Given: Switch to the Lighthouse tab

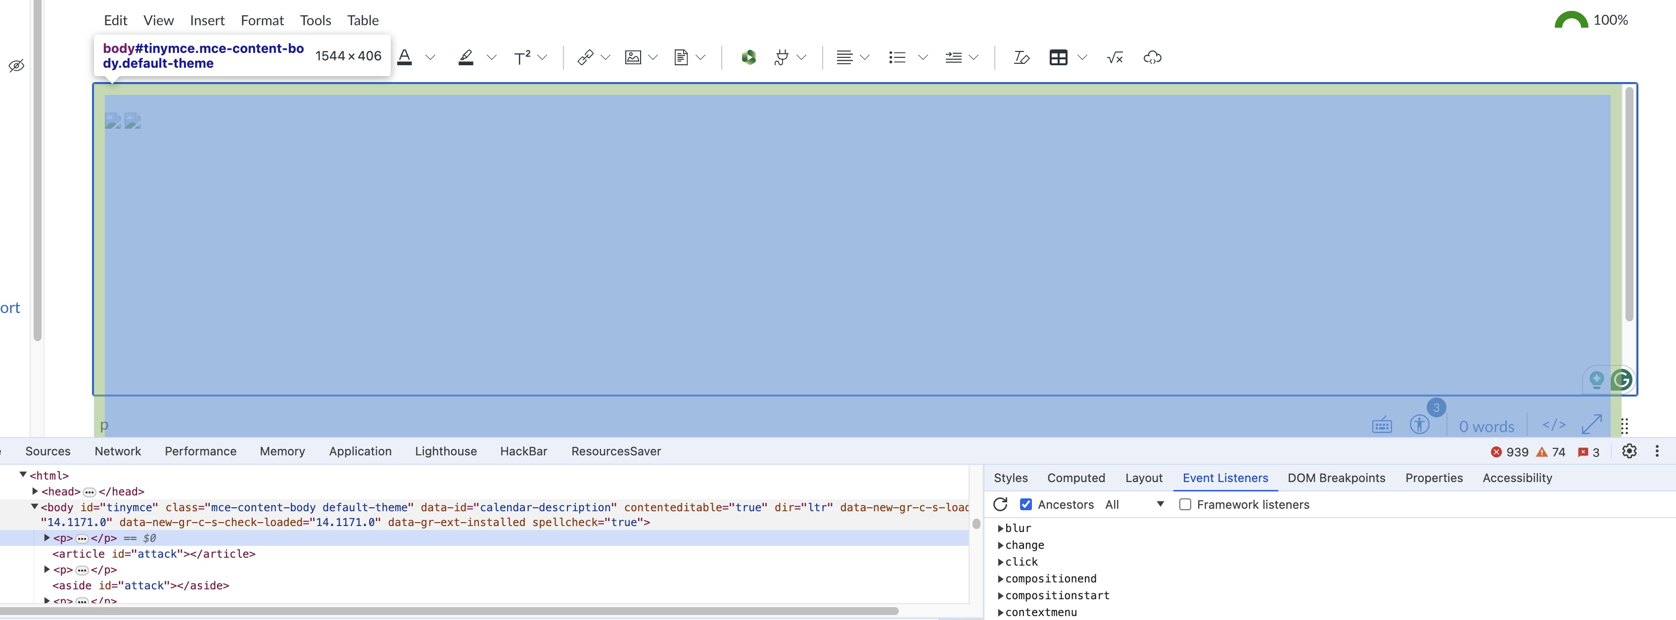Looking at the screenshot, I should click(x=446, y=451).
